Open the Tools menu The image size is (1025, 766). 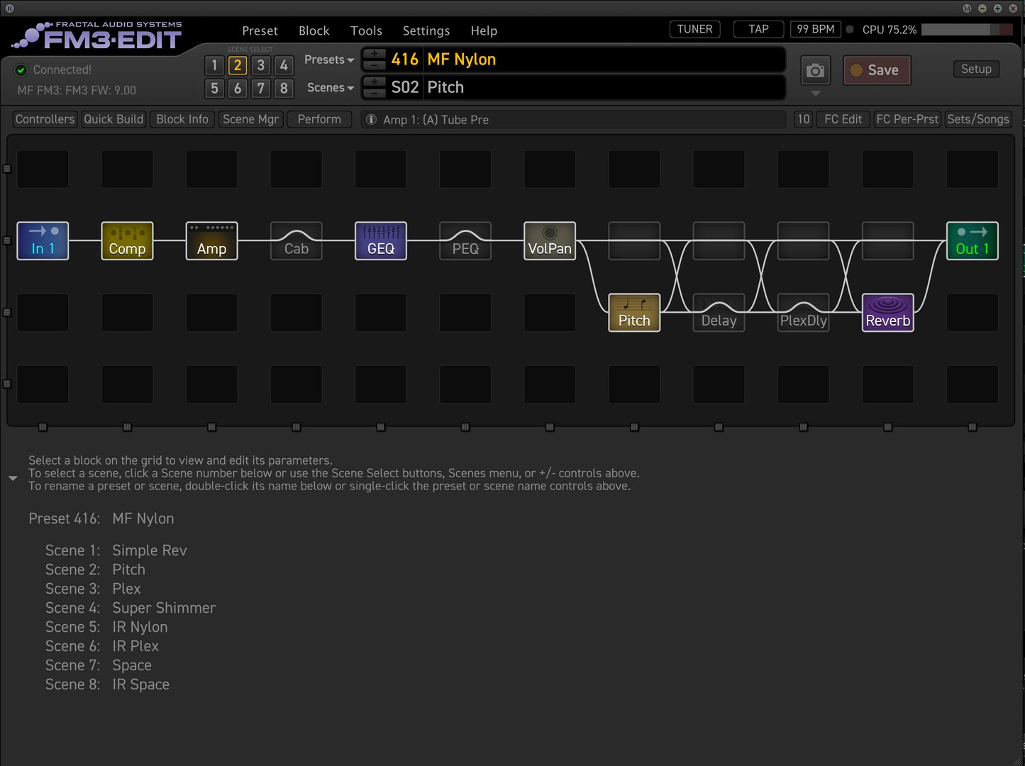tap(366, 30)
